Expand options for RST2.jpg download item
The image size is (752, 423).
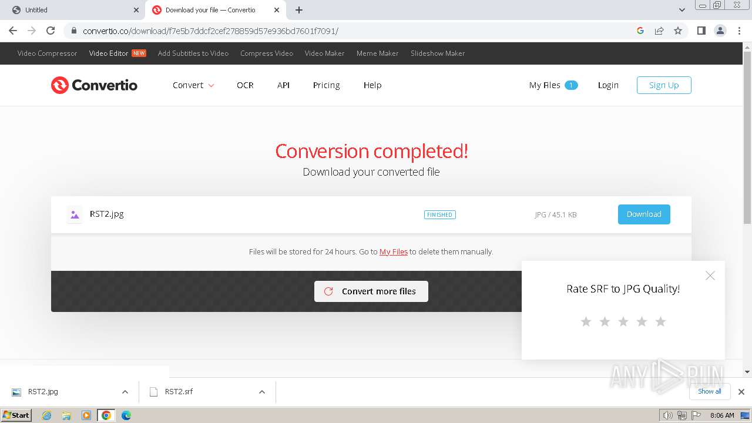(125, 392)
